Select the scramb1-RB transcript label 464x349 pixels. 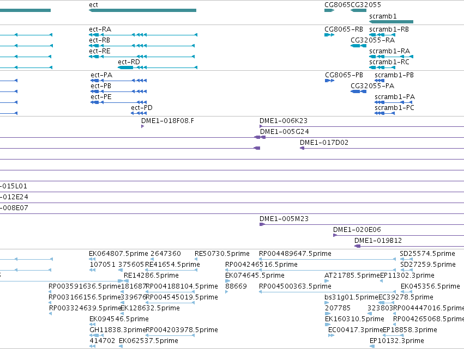(389, 29)
